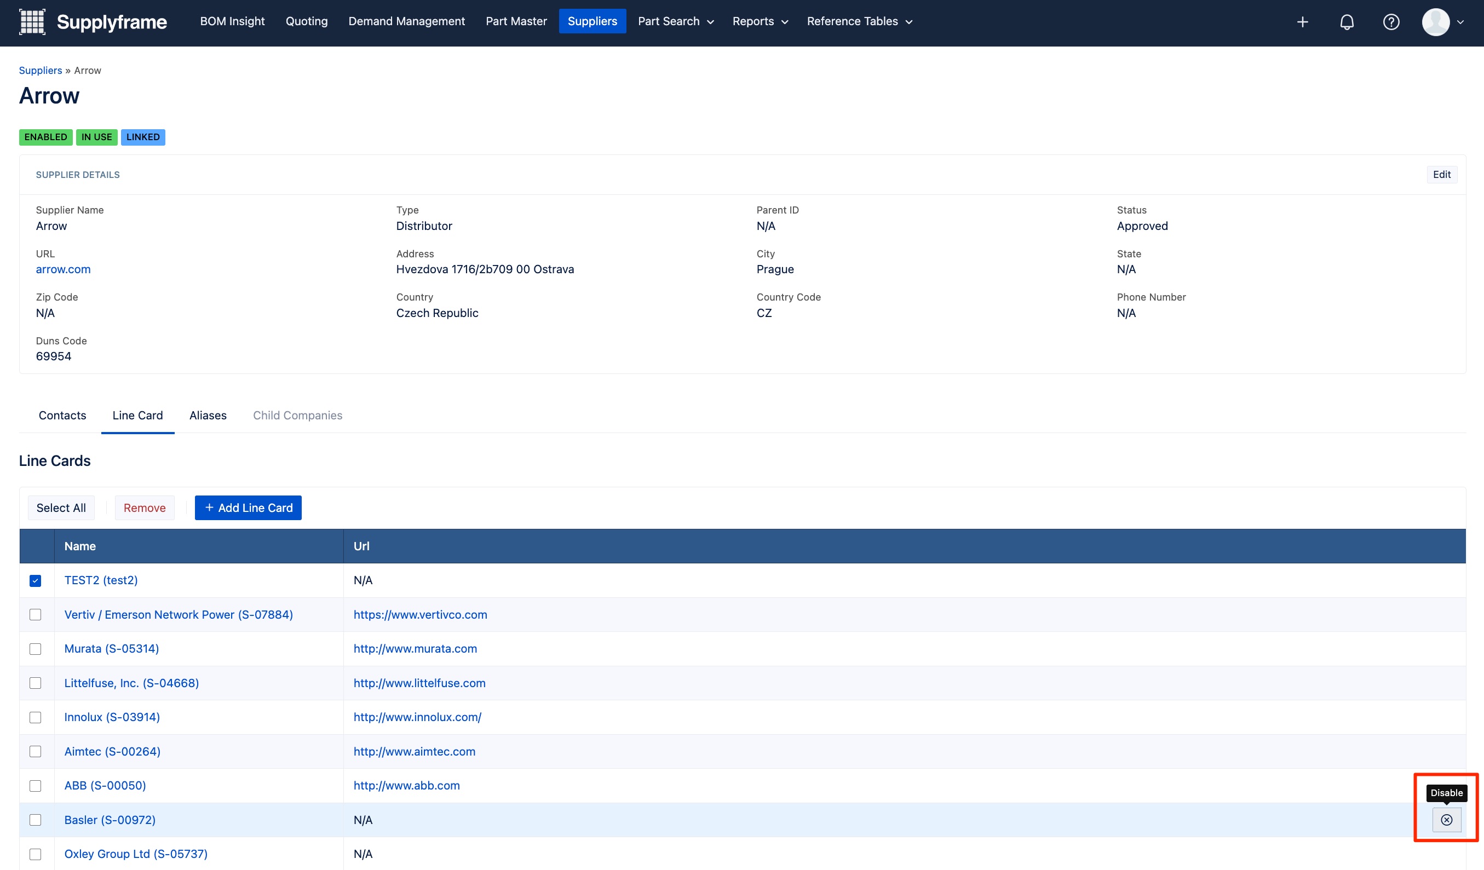Open the Basler (S-00972) line card

[110, 820]
